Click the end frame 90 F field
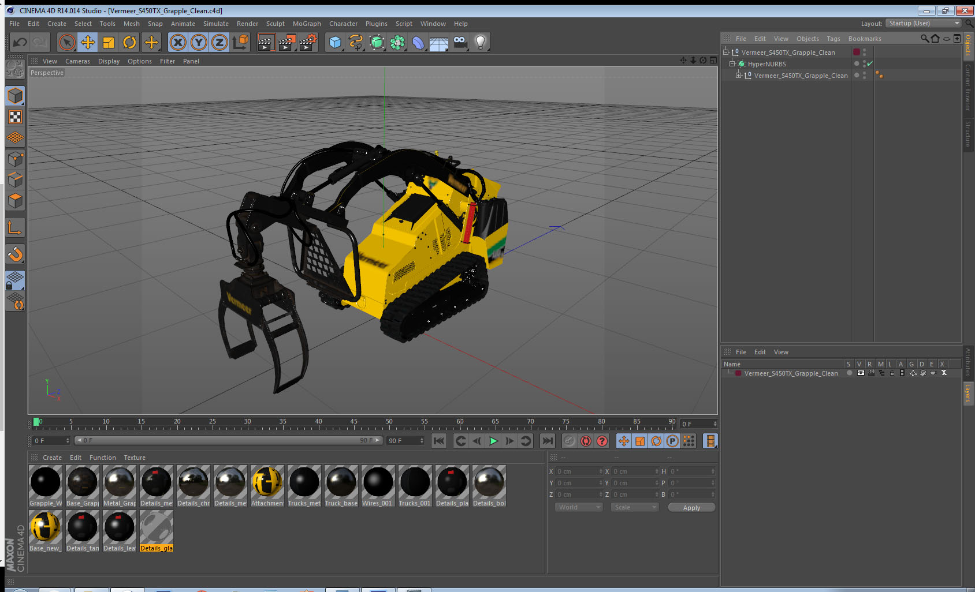The width and height of the screenshot is (975, 592). [406, 440]
